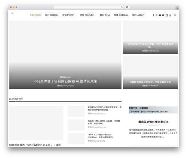Viewport: 187px width, 158px height.
Task: Click the LINE social icon in header
Action: 167,15
